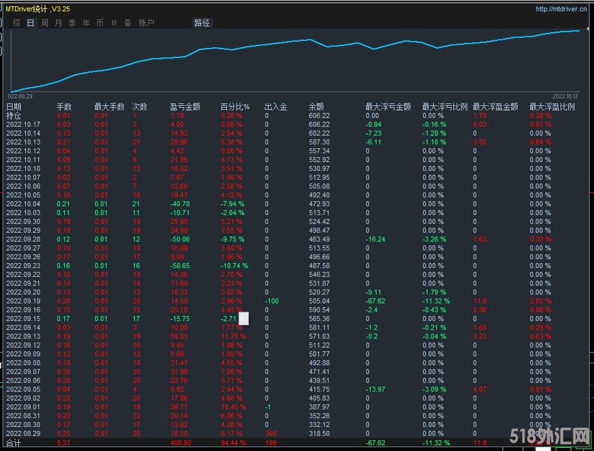Open the 季 quarterly tab
594x451 pixels.
click(x=73, y=23)
